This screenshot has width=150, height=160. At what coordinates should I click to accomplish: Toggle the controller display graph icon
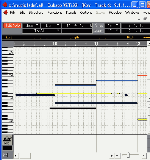[x=5, y=155]
